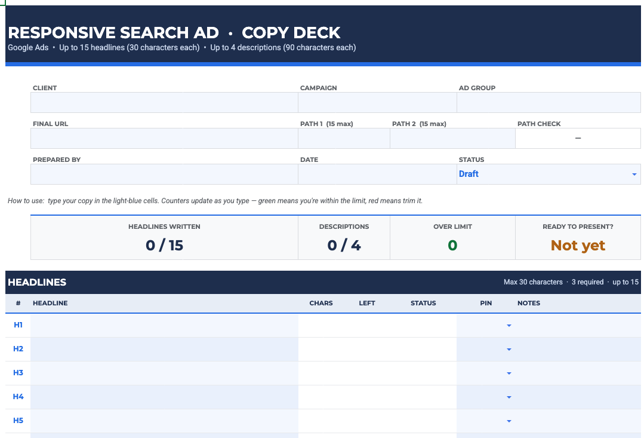Select the Path 1 input cell

coord(344,138)
